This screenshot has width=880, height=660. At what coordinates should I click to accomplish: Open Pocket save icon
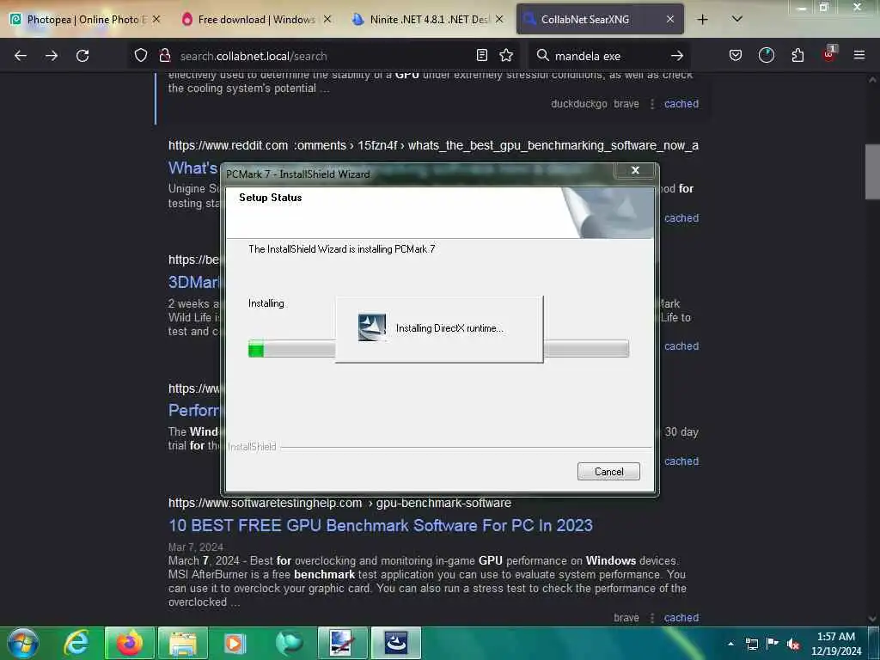pos(736,55)
